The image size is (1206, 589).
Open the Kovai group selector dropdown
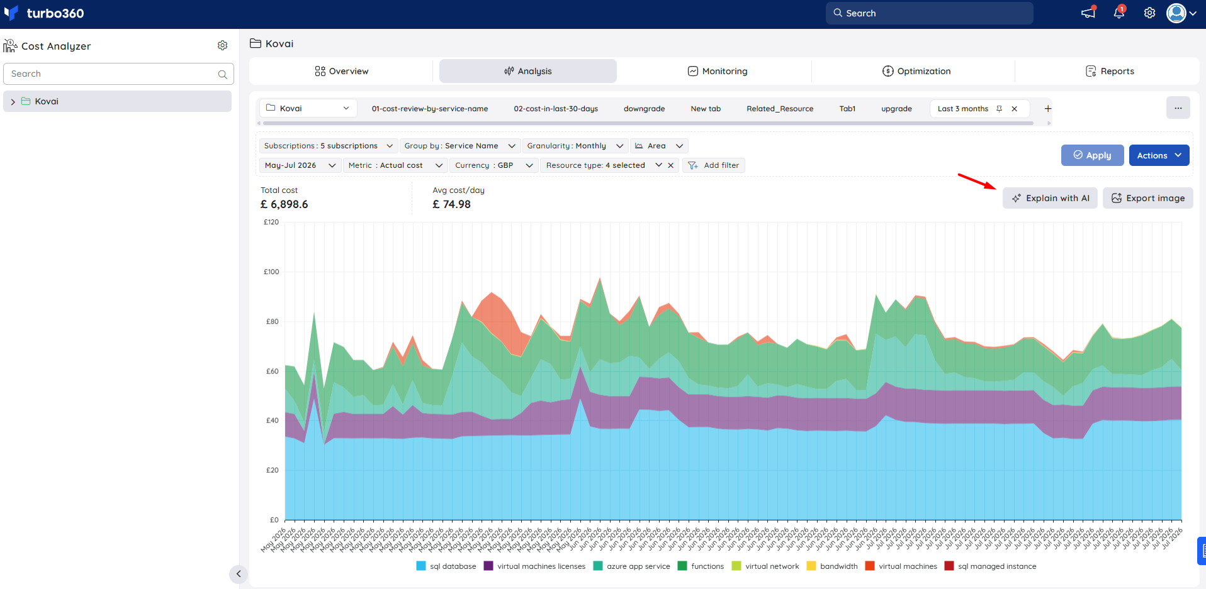308,108
